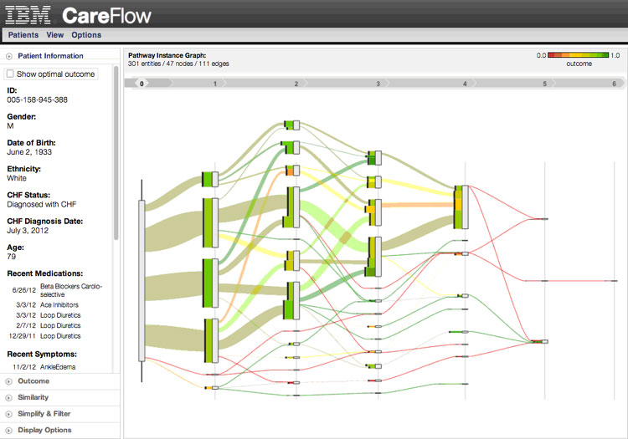Open the Options menu
628x439 pixels.
86,35
